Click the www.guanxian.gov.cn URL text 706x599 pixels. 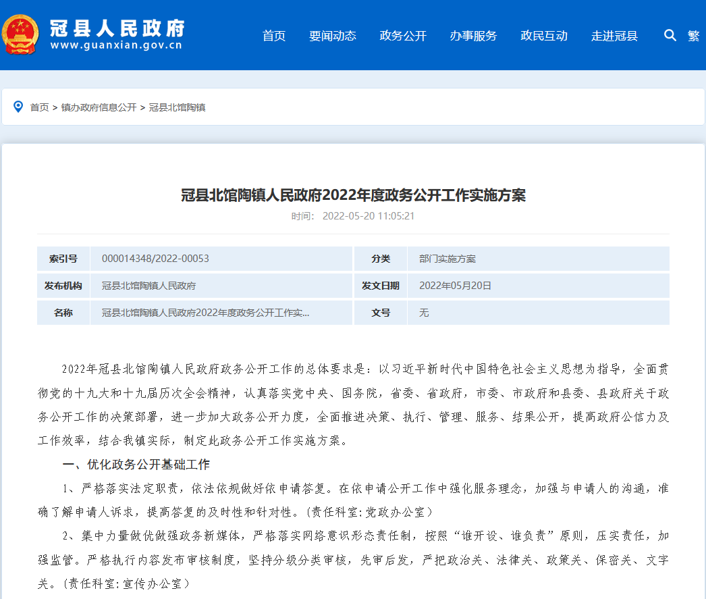(x=116, y=45)
